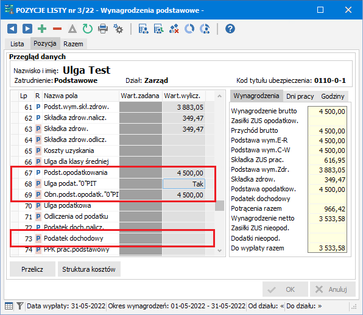
Task: Click the Okres wynagrodzeń status bar entry
Action: coord(177,306)
